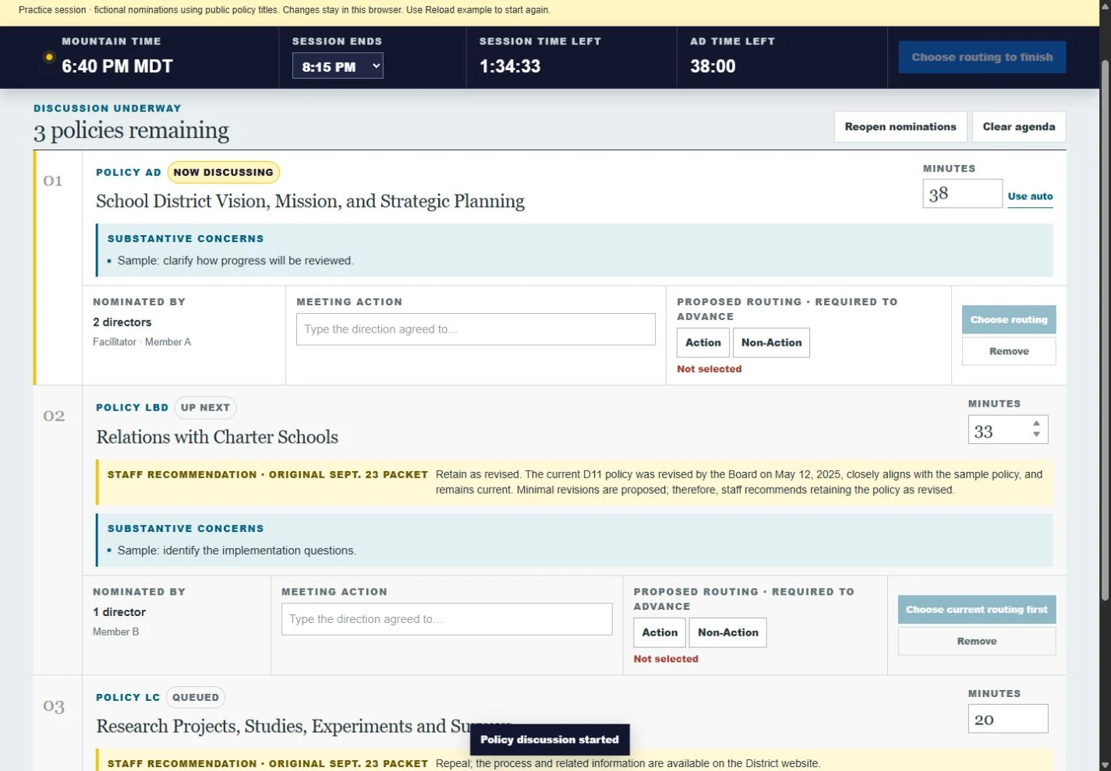
Task: Click 'School District Vision, Mission, and Strategic Planning' title
Action: [x=310, y=201]
